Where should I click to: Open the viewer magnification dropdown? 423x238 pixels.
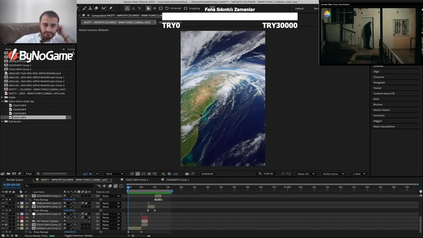[x=97, y=174]
